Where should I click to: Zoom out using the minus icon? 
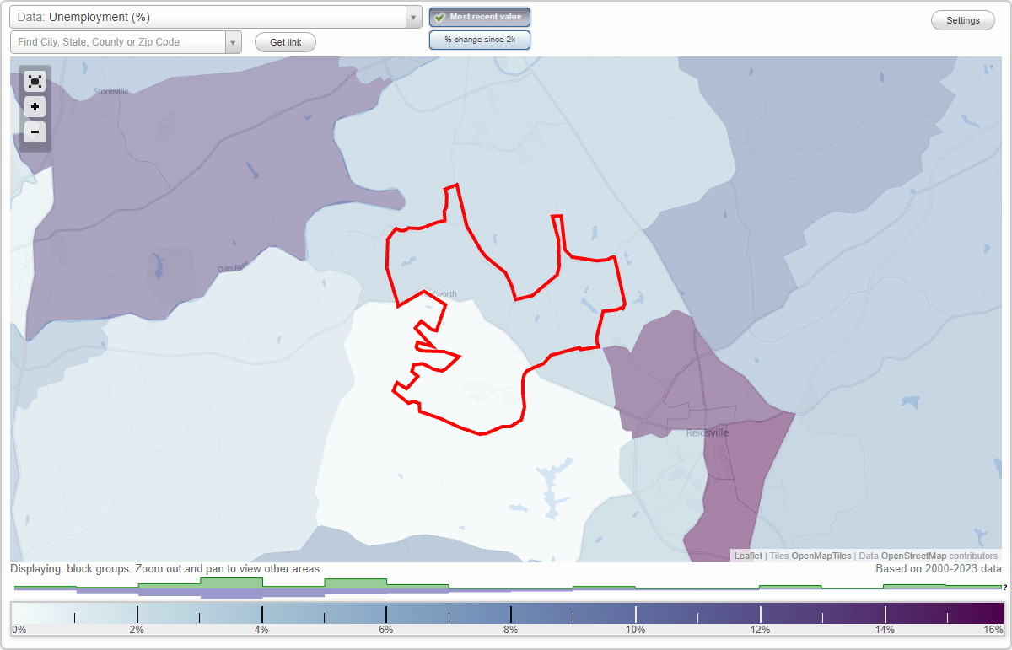35,132
